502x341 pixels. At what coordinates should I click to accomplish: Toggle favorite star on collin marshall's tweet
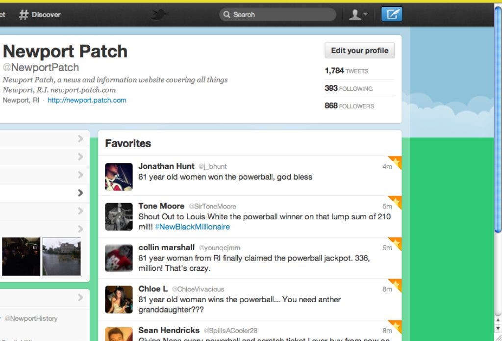coord(396,243)
